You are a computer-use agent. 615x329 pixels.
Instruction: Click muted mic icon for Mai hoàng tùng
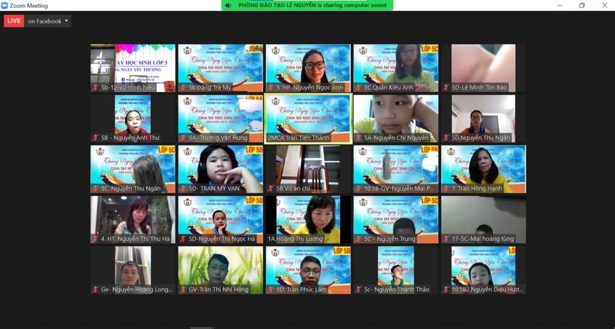446,239
